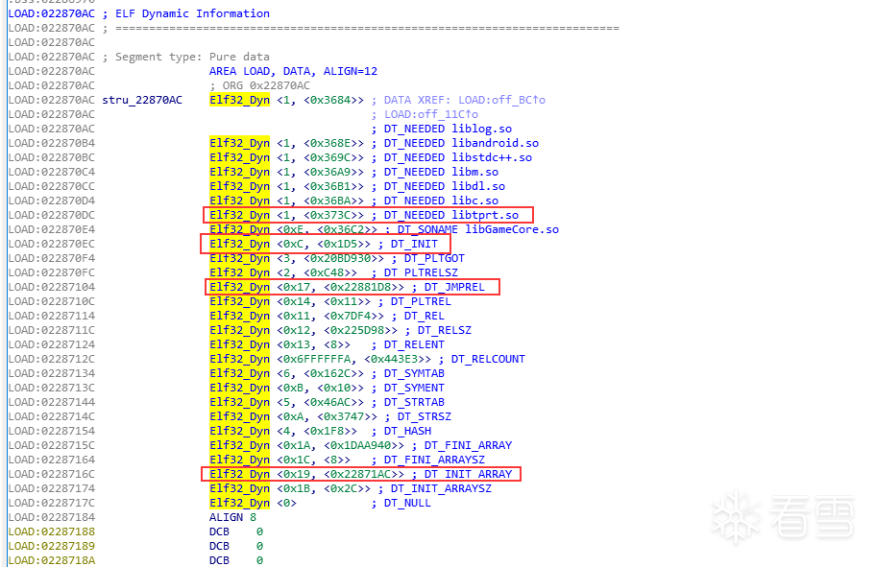Click the Elf32_Dyn type on the stru_22870AC row
The height and width of the screenshot is (567, 875).
239,100
